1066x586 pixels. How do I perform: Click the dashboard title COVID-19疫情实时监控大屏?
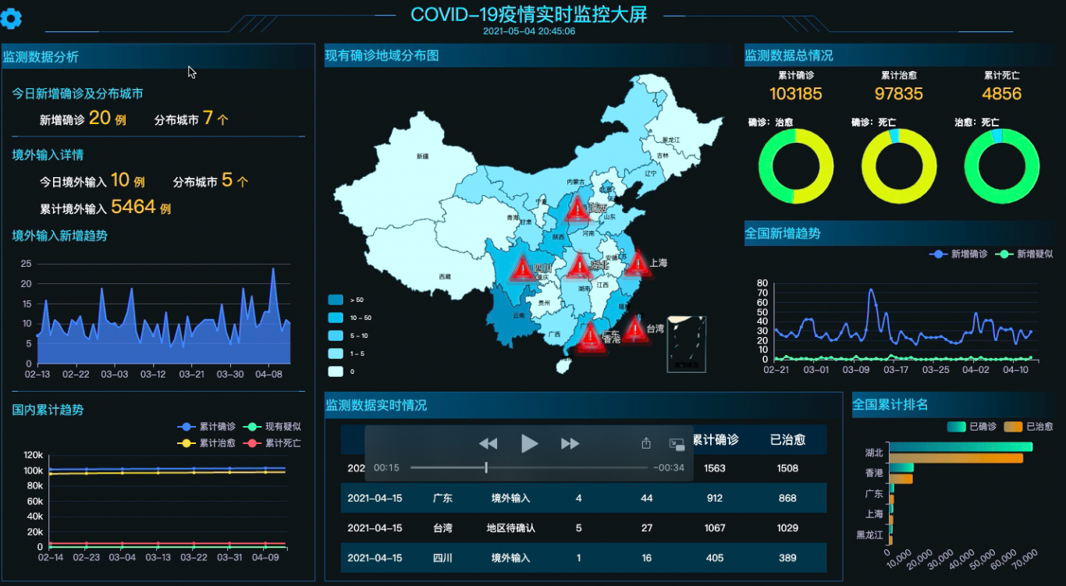tap(529, 14)
